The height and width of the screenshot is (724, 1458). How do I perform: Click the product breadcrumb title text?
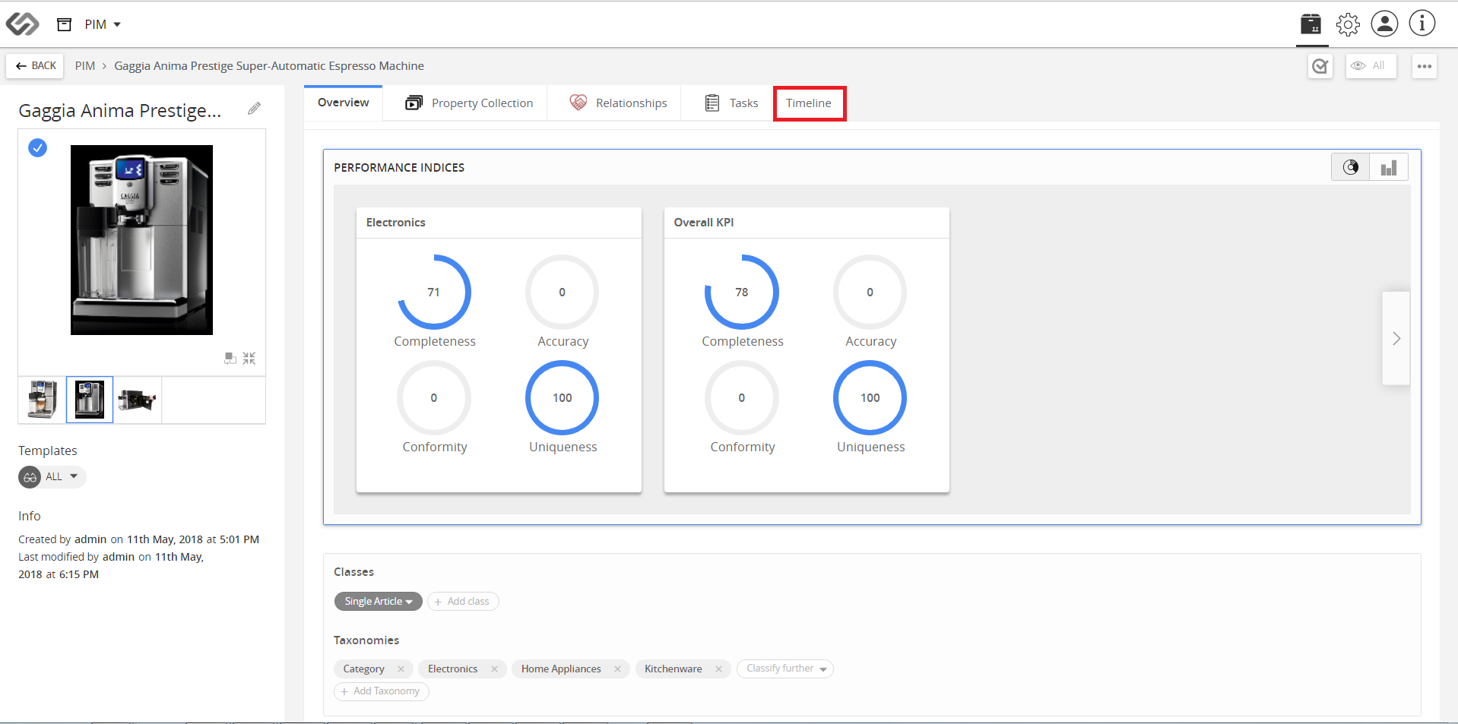pyautogui.click(x=269, y=66)
